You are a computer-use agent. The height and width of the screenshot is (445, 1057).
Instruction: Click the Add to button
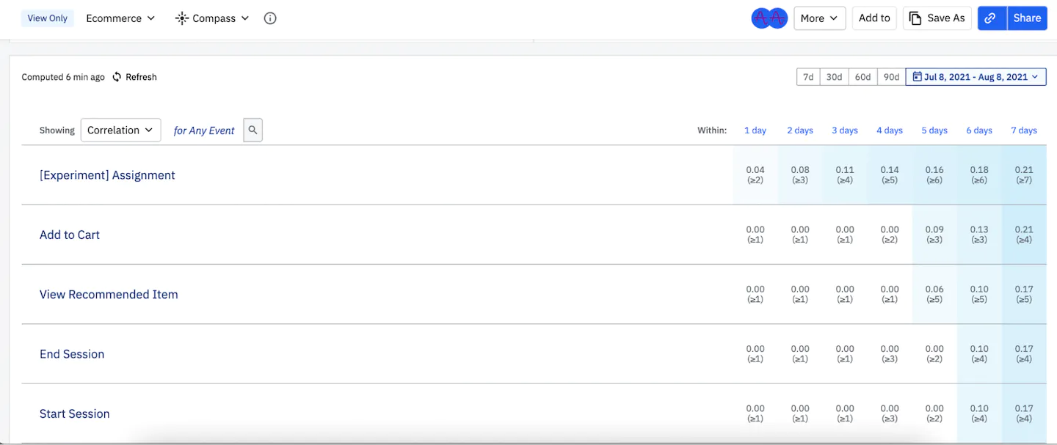(x=874, y=18)
